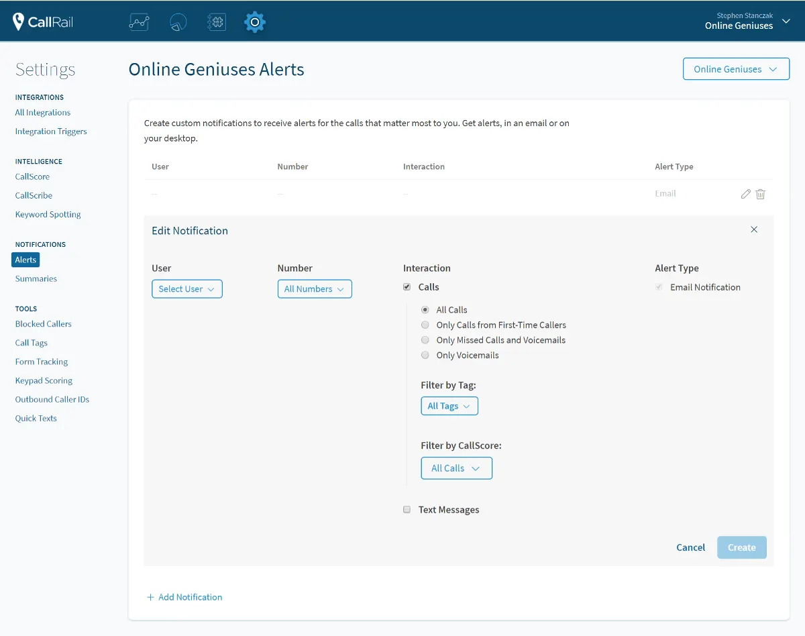
Task: Select Only Calls from First-Time Callers
Action: tap(425, 325)
